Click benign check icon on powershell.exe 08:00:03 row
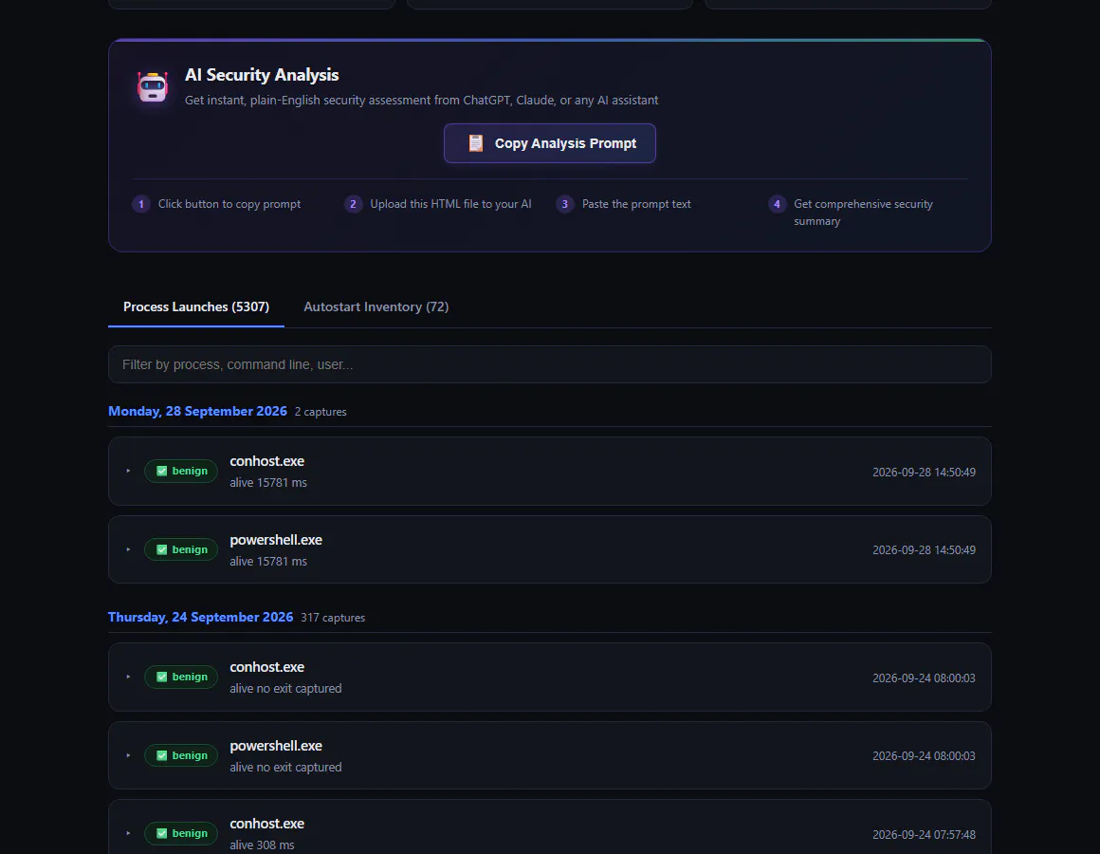Screen dimensions: 1100x854 tap(161, 755)
